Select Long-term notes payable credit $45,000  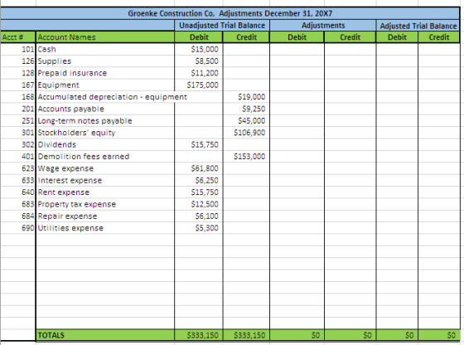(246, 121)
